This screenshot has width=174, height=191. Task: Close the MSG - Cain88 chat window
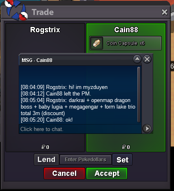[x=147, y=59]
